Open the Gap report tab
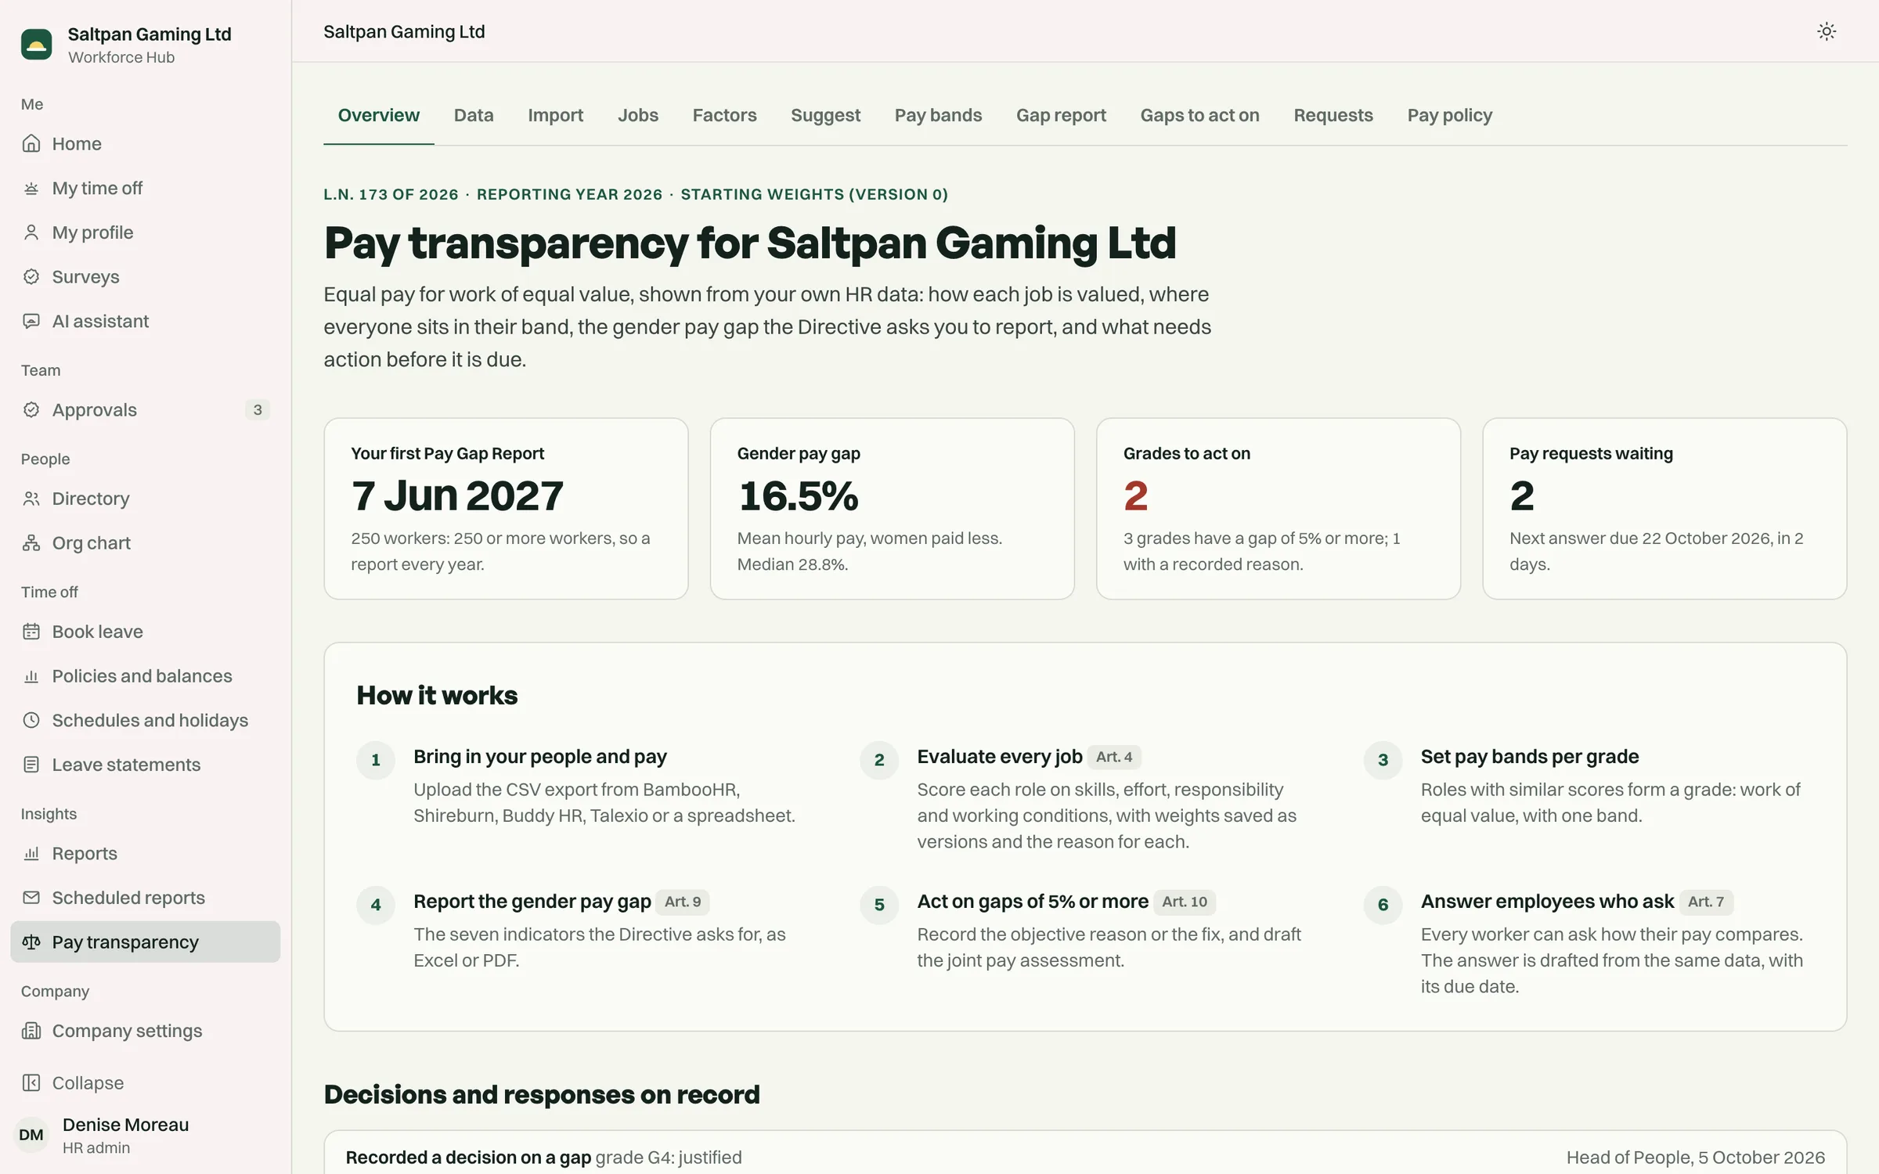 click(1061, 116)
